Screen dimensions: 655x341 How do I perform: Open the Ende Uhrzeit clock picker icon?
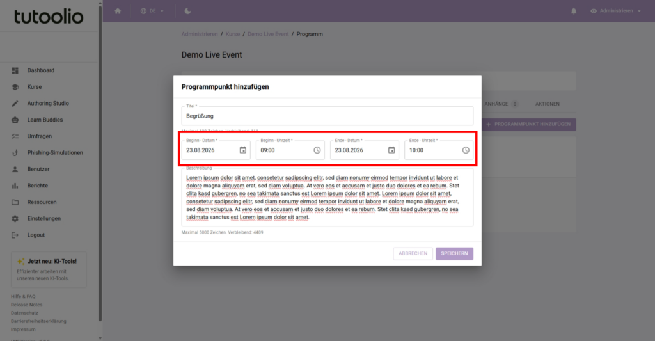pyautogui.click(x=466, y=150)
